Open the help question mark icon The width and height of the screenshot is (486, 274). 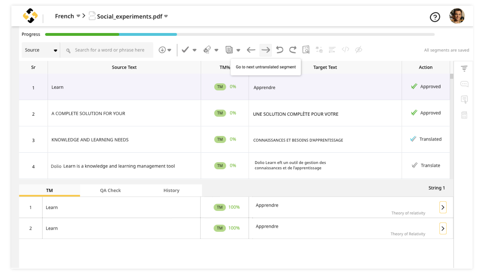coord(435,17)
